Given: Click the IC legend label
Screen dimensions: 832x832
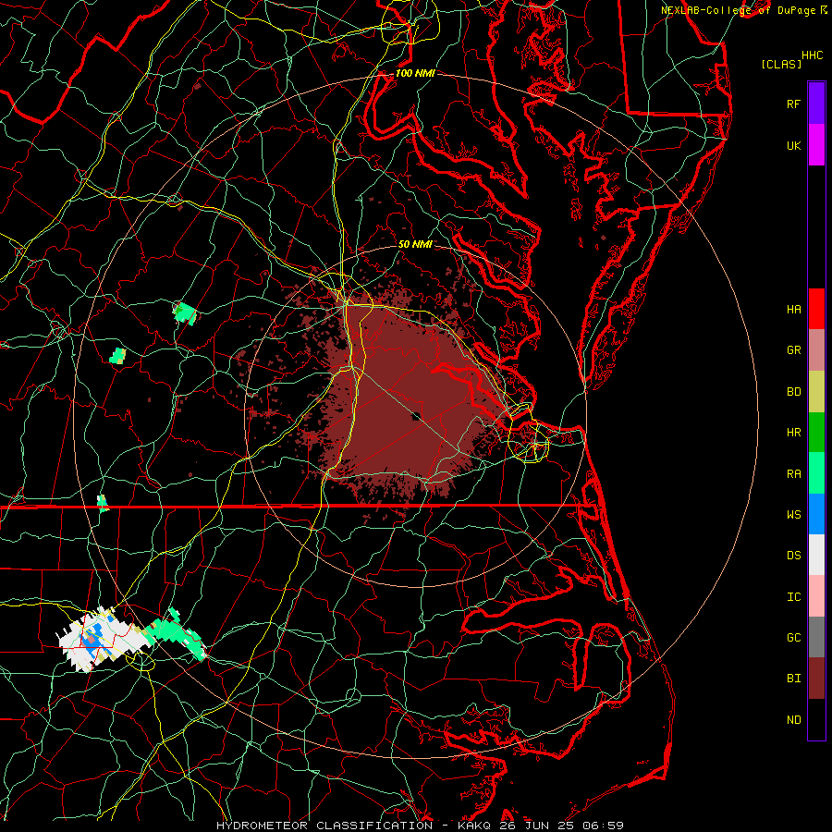Looking at the screenshot, I should click(x=793, y=597).
